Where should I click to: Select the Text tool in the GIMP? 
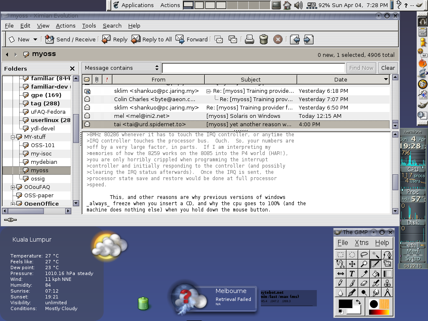[352, 273]
